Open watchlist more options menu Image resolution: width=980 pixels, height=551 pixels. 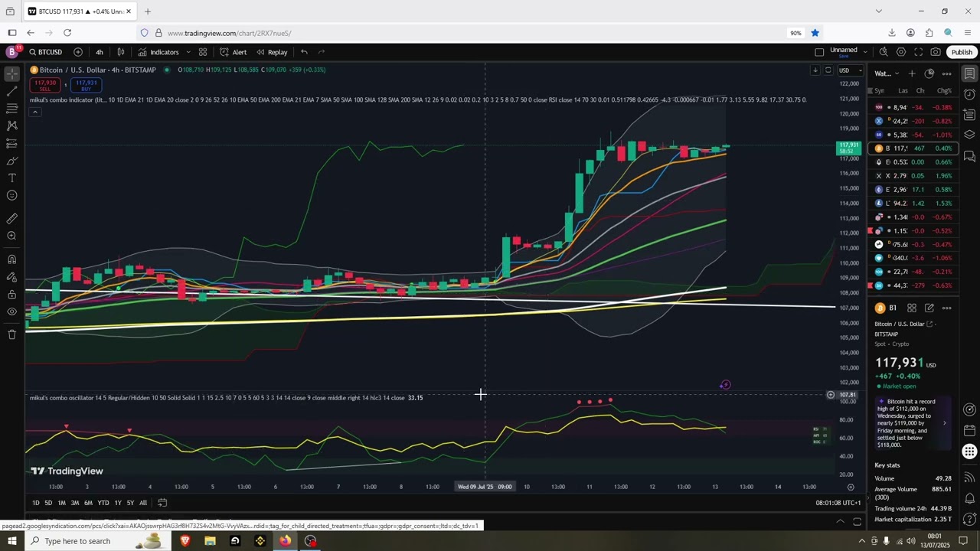946,73
